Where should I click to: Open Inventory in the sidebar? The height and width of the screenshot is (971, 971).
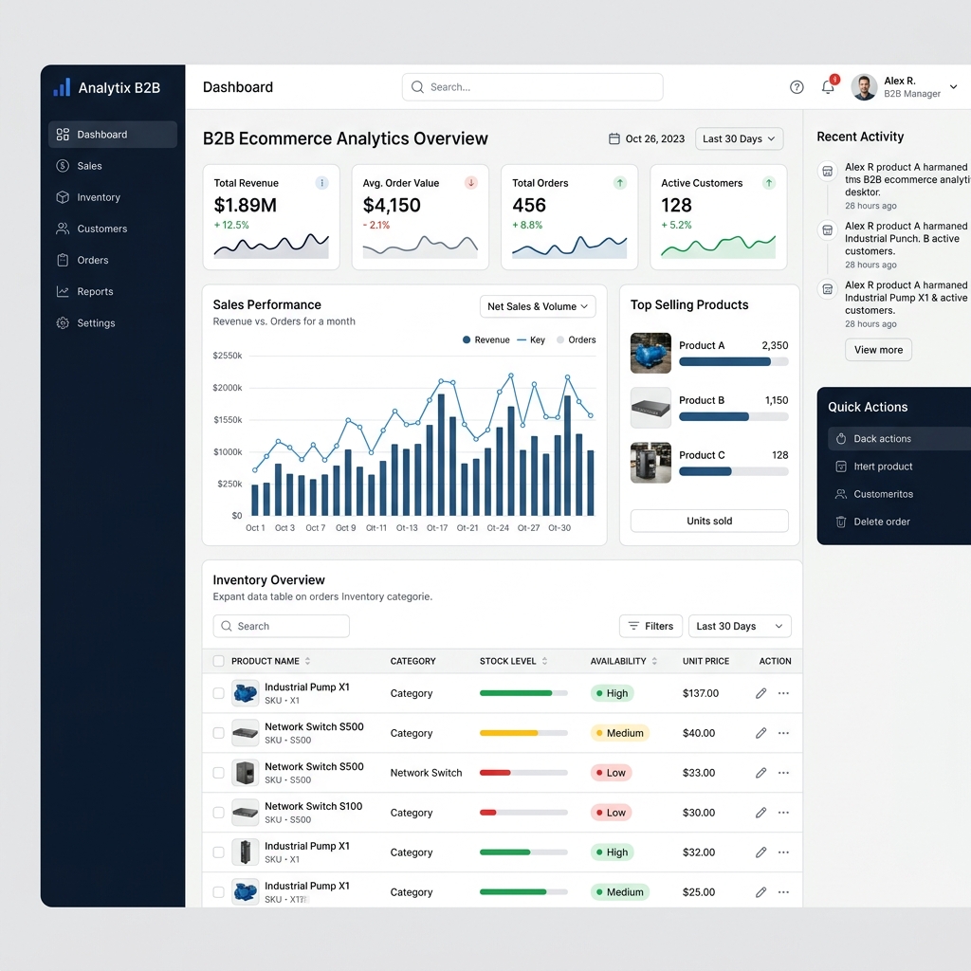coord(113,197)
